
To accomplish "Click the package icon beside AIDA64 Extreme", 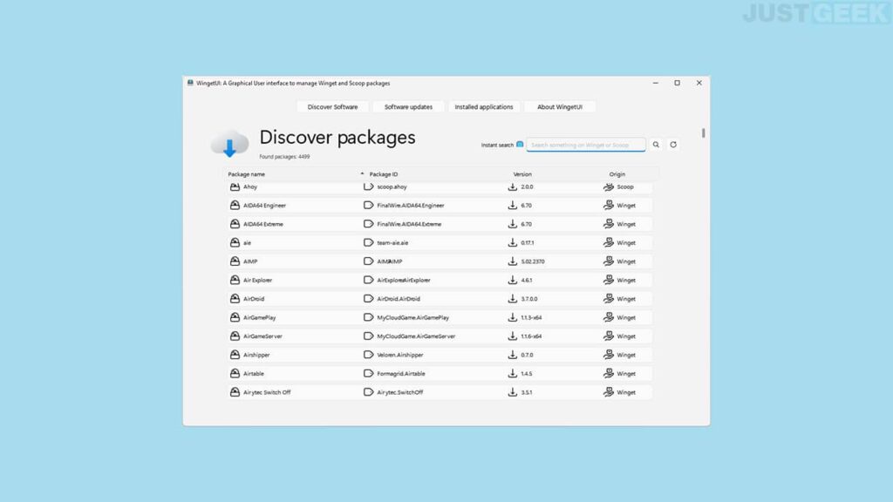I will click(x=235, y=224).
